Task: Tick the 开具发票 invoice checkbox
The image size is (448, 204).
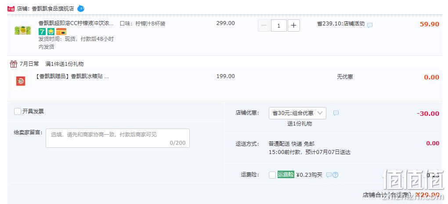Action: tap(18, 111)
